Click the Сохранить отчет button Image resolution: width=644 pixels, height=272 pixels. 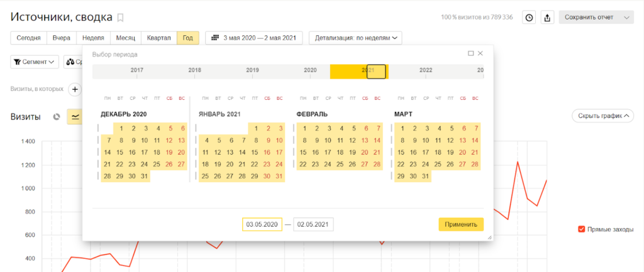click(588, 18)
